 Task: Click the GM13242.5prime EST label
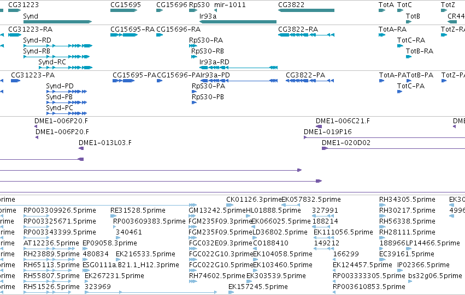(x=217, y=210)
